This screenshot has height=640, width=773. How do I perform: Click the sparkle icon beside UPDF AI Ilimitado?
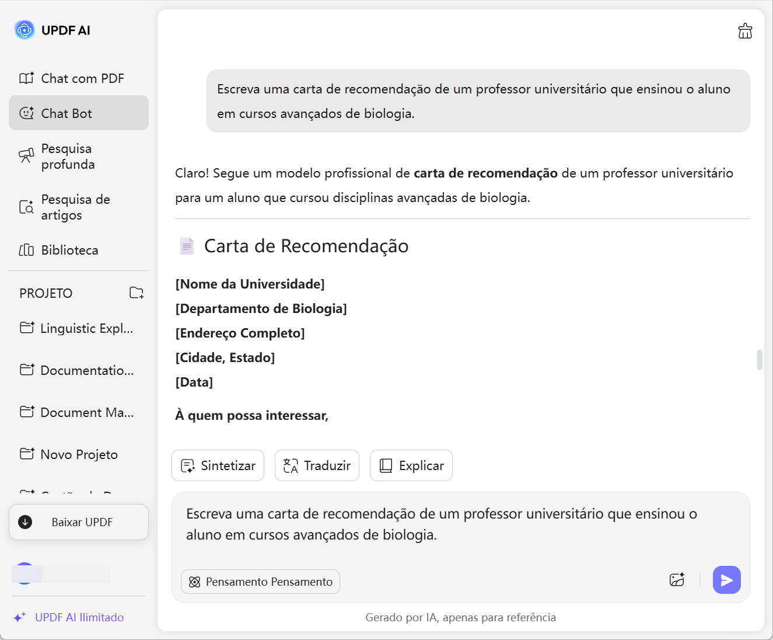click(20, 617)
